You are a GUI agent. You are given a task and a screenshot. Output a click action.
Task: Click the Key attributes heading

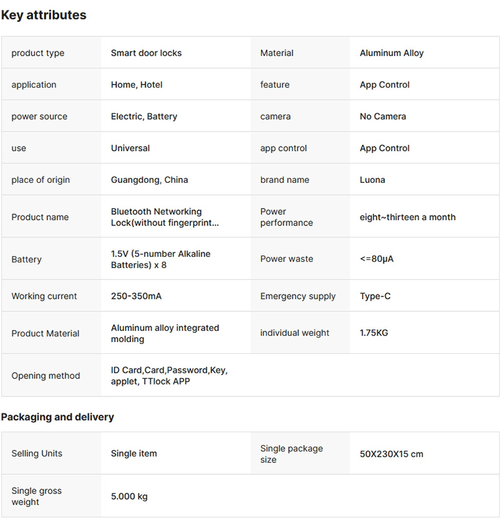44,15
